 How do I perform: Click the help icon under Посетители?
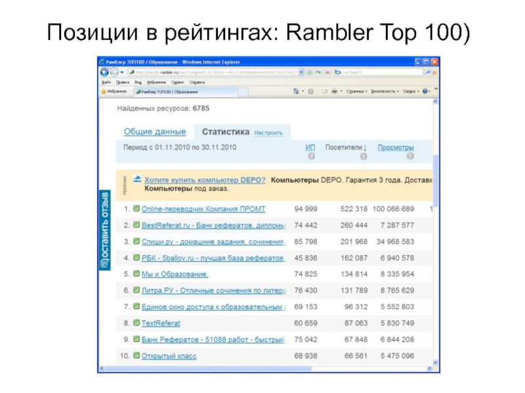[364, 156]
